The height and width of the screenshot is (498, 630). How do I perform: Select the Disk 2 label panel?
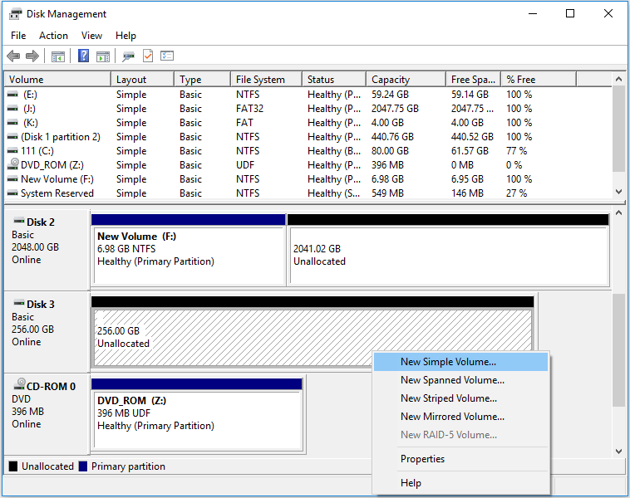coord(47,250)
